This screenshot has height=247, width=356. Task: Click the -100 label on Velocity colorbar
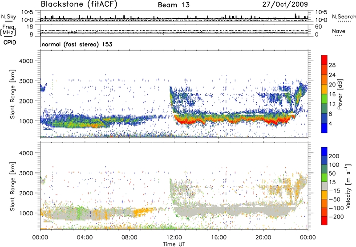(x=336, y=208)
